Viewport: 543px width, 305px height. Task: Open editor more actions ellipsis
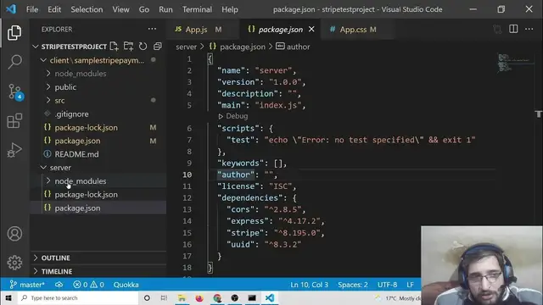pos(529,30)
